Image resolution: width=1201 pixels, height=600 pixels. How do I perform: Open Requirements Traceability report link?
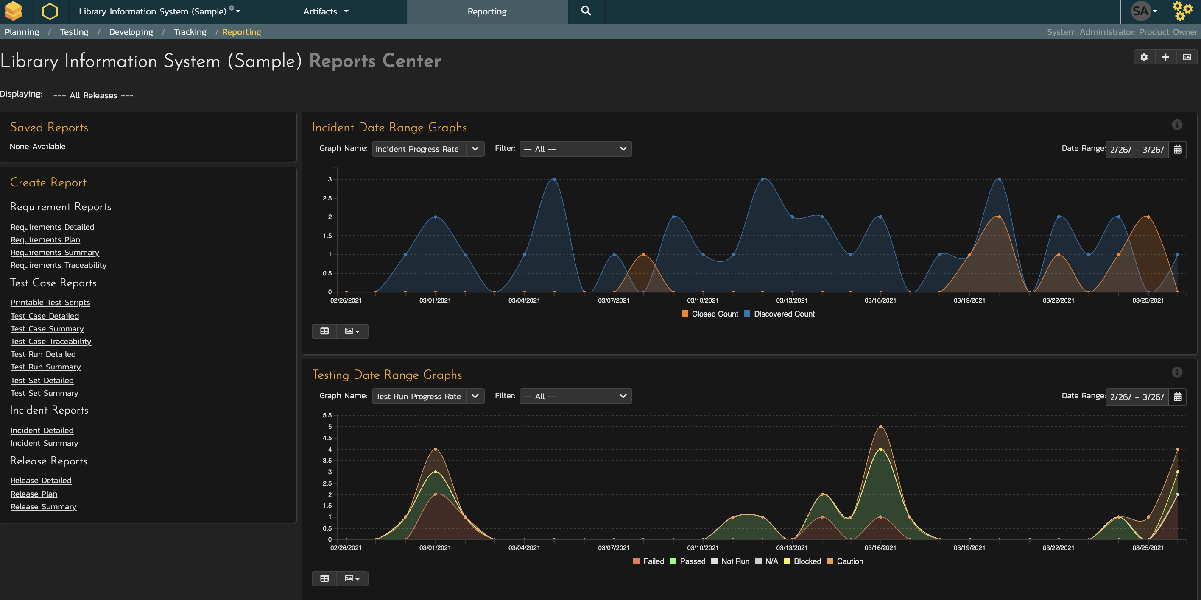click(58, 264)
